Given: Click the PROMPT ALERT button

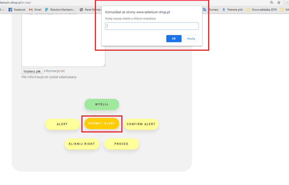Looking at the screenshot, I should tap(102, 124).
